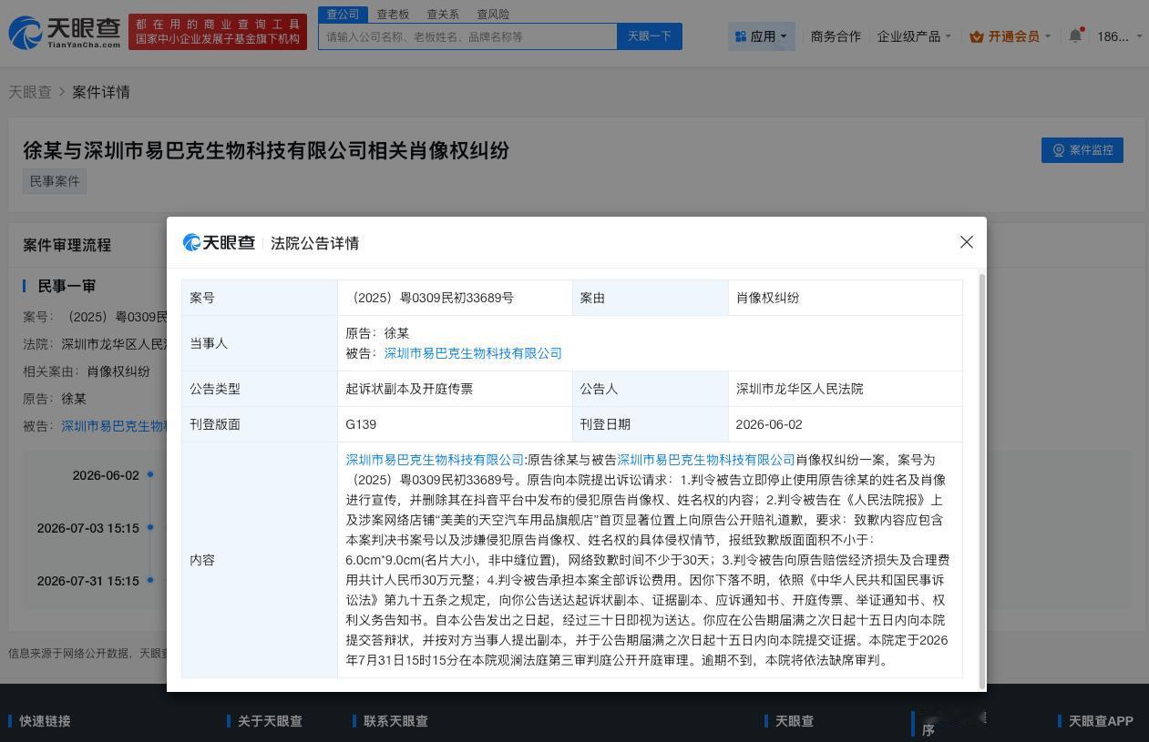Open the first company link in 内容 text
The image size is (1149, 742).
(435, 460)
